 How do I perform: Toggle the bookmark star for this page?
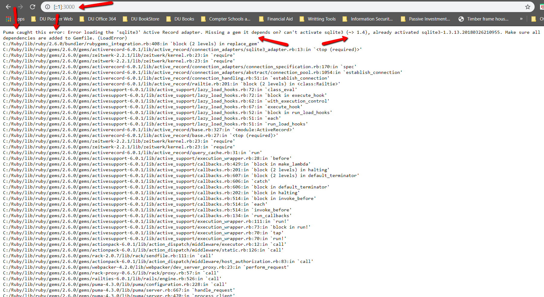coord(527,7)
